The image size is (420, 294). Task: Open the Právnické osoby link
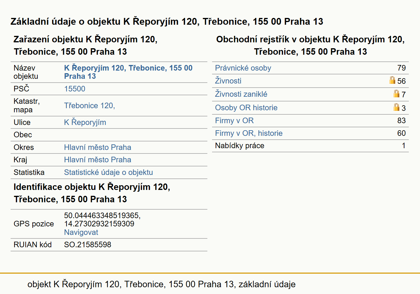pyautogui.click(x=243, y=68)
